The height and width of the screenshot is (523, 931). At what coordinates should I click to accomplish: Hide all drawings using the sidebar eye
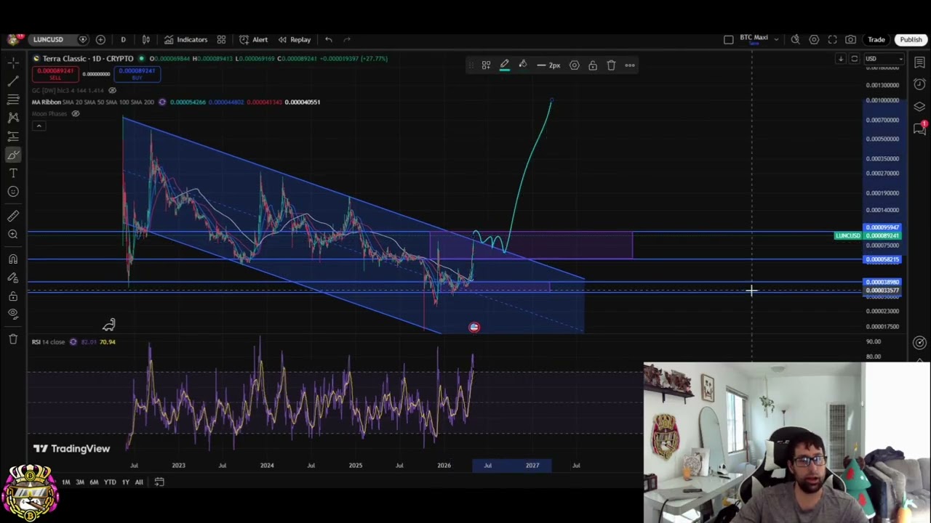13,314
